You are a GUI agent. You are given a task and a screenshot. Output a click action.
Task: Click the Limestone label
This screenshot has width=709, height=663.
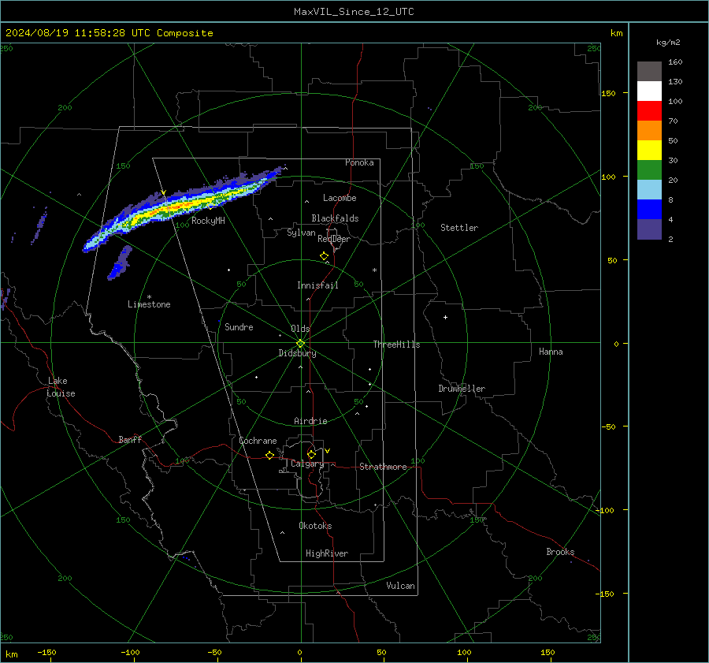pyautogui.click(x=149, y=304)
